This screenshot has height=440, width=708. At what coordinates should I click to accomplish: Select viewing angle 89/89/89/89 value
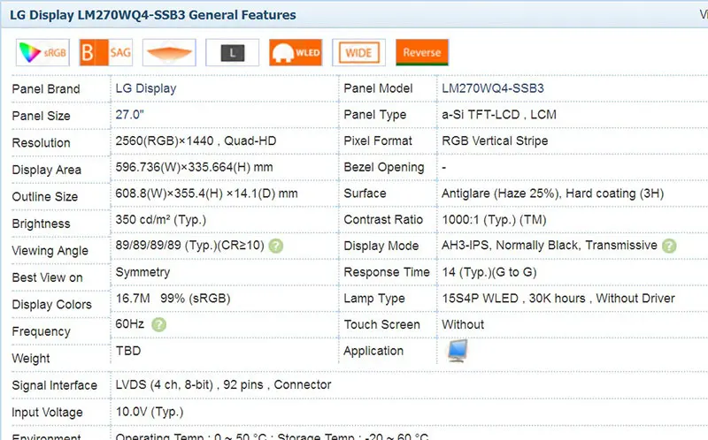click(x=189, y=246)
